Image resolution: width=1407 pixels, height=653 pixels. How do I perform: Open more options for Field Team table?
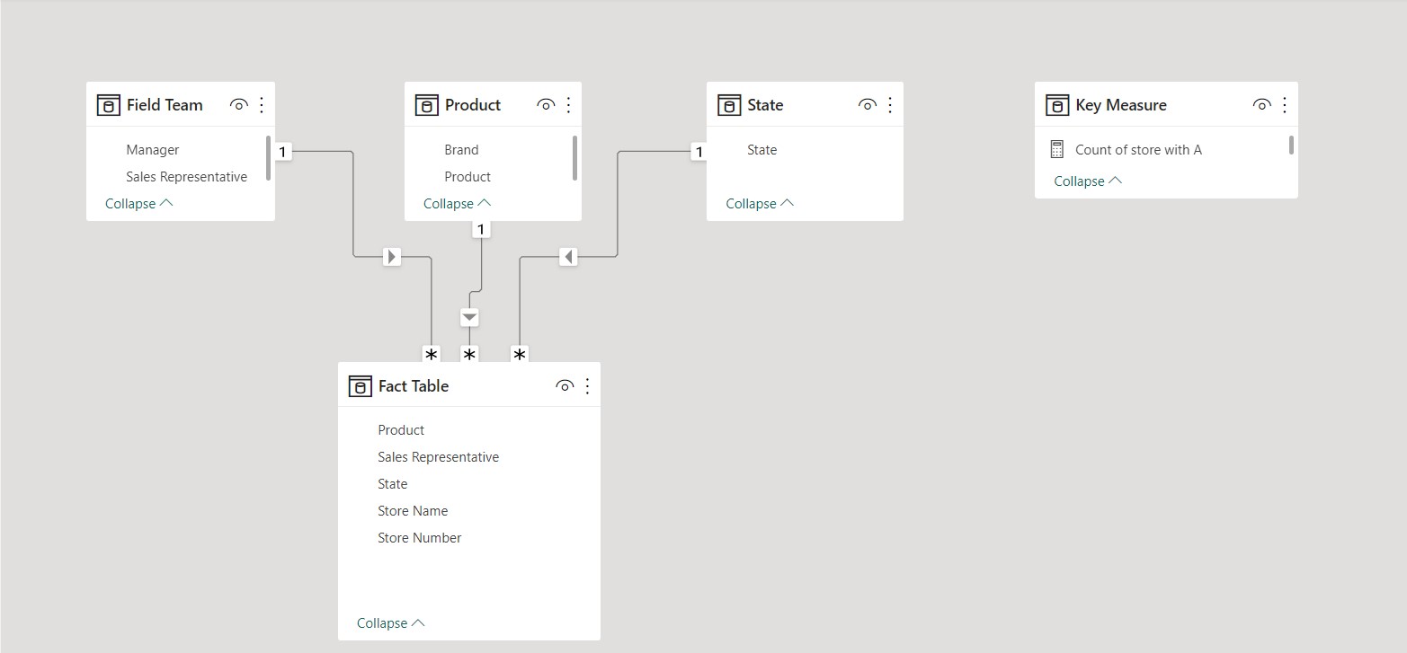pos(262,105)
